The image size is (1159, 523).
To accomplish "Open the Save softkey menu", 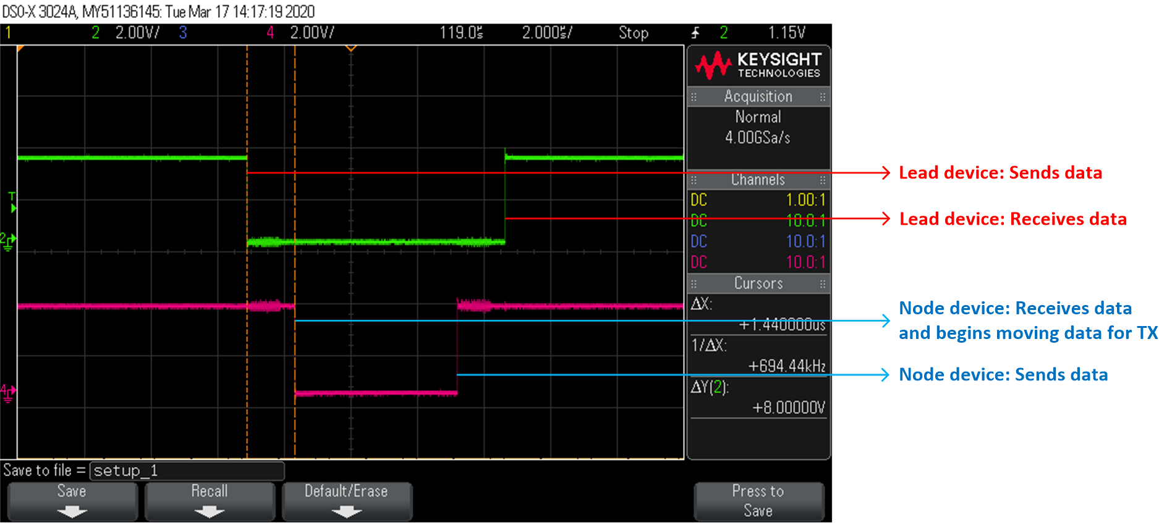I will [x=72, y=501].
